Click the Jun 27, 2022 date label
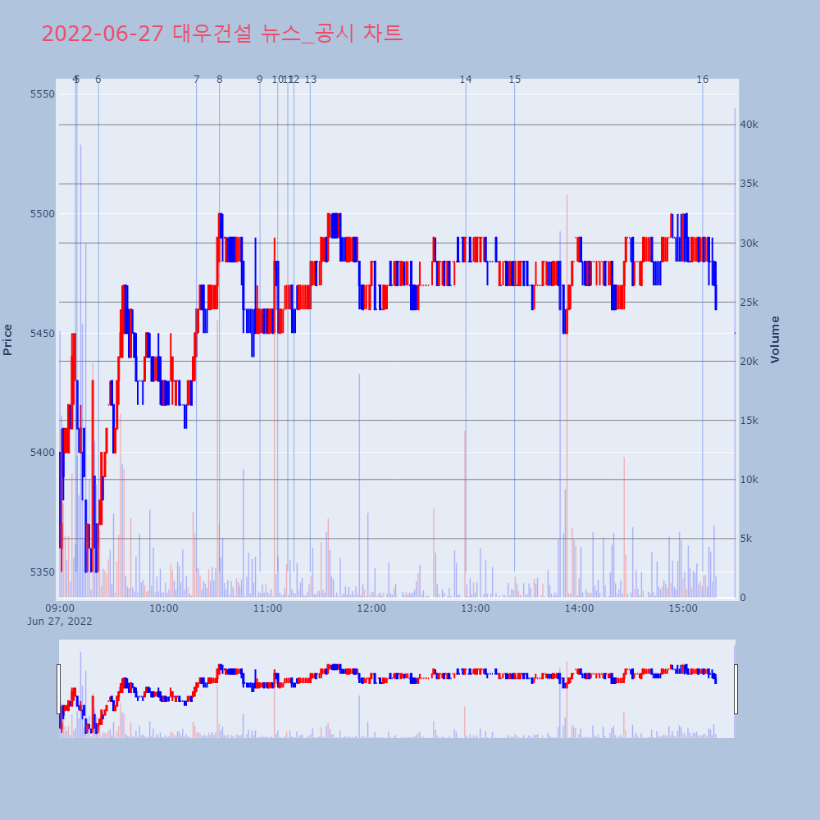The image size is (820, 820). [60, 622]
